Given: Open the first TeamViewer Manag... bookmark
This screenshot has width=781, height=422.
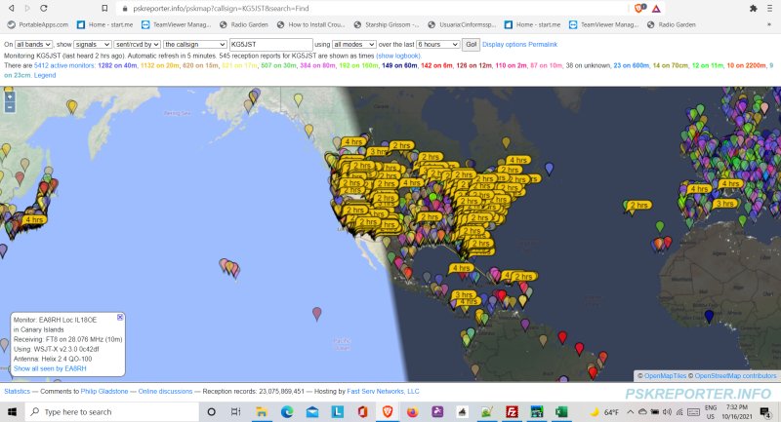Looking at the screenshot, I should tap(177, 24).
